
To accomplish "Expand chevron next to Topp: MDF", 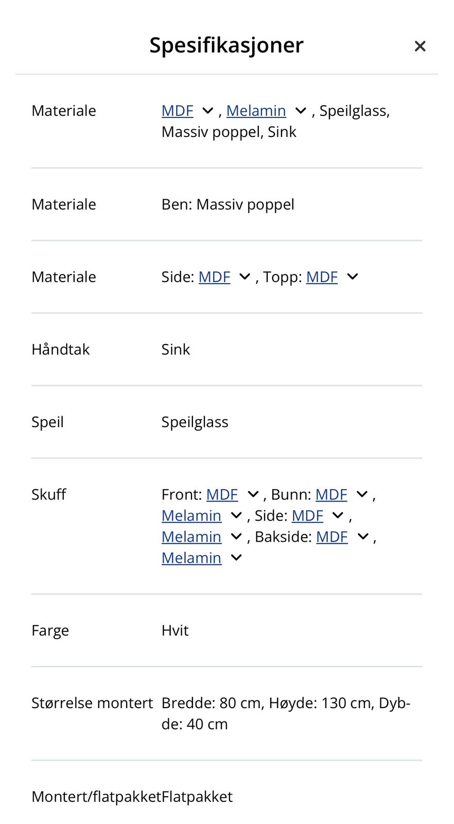I will (x=353, y=277).
